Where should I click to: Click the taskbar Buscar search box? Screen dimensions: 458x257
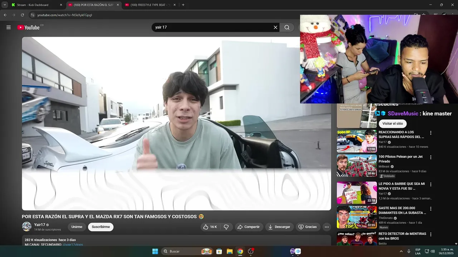(x=187, y=251)
